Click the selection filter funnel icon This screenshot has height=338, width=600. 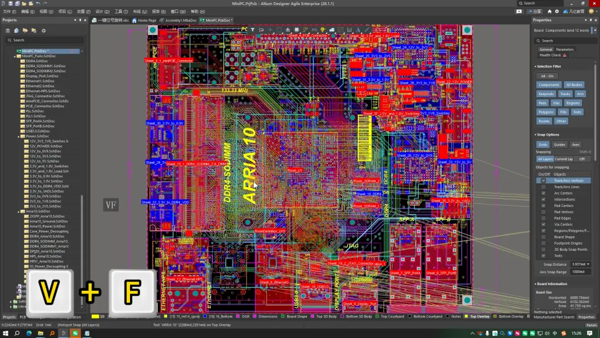click(x=253, y=29)
